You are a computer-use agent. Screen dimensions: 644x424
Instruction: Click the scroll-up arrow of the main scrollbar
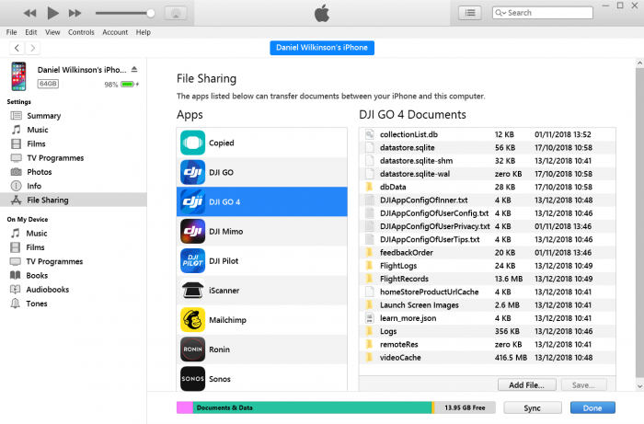(639, 63)
